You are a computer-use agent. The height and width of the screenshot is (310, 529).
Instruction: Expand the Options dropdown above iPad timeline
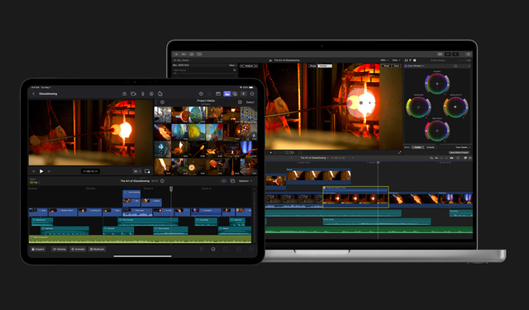tap(245, 181)
